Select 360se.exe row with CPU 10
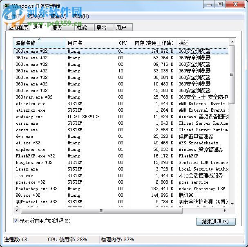Screen dimensions: 248x247 [x=121, y=71]
